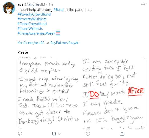Click the retweet count number 2

60,134
